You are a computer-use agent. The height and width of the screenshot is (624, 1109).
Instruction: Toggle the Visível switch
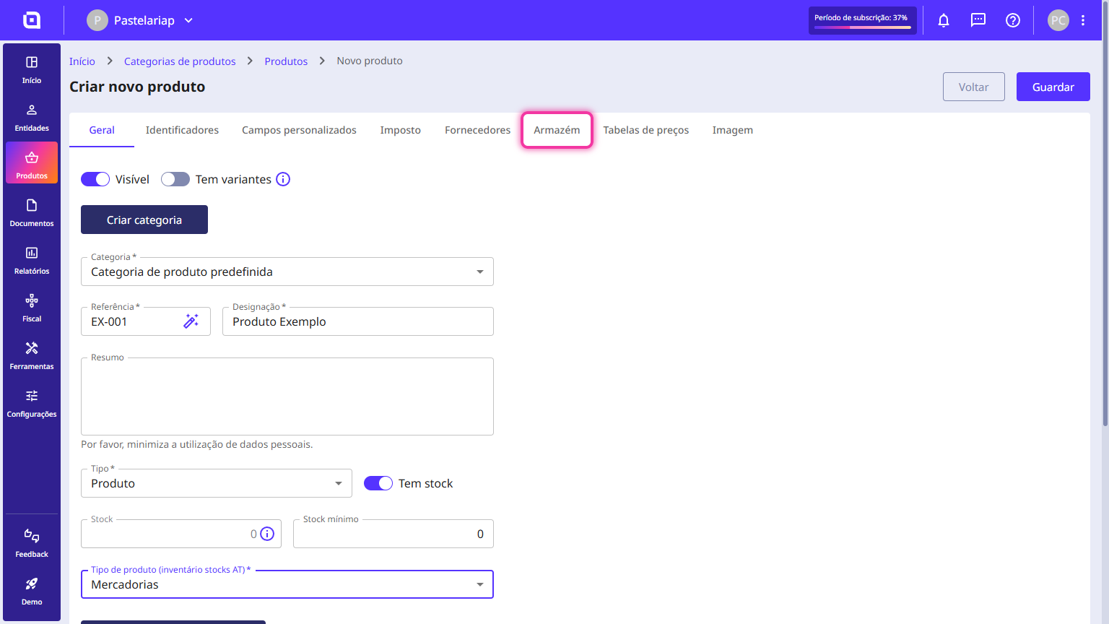tap(95, 179)
